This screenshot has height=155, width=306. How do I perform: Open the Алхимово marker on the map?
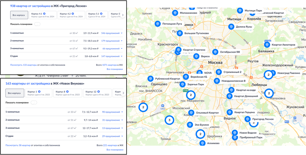pos(202,143)
